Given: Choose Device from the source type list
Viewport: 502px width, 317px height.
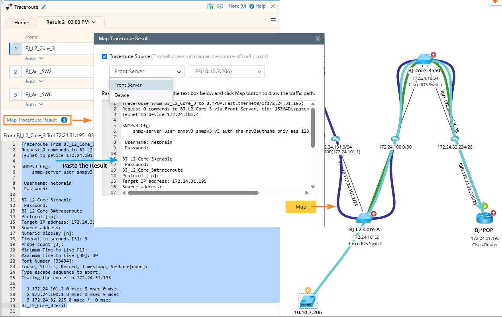Looking at the screenshot, I should [x=122, y=95].
